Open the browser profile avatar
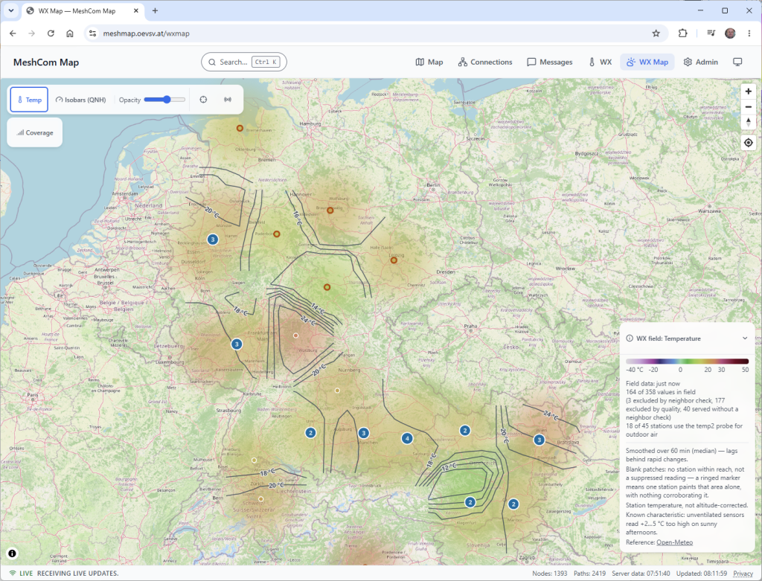This screenshot has width=762, height=581. pyautogui.click(x=730, y=33)
